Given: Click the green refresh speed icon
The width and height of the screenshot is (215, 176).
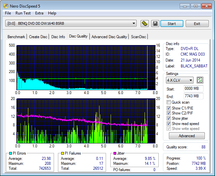Looking at the screenshot, I should pyautogui.click(x=200, y=80).
